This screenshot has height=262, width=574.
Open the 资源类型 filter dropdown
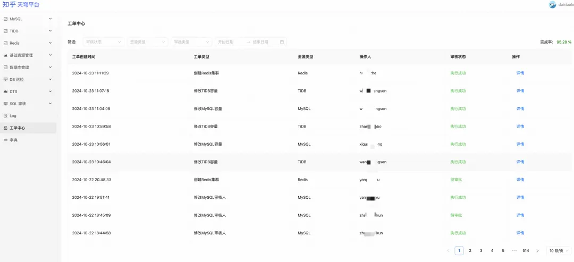click(x=148, y=42)
